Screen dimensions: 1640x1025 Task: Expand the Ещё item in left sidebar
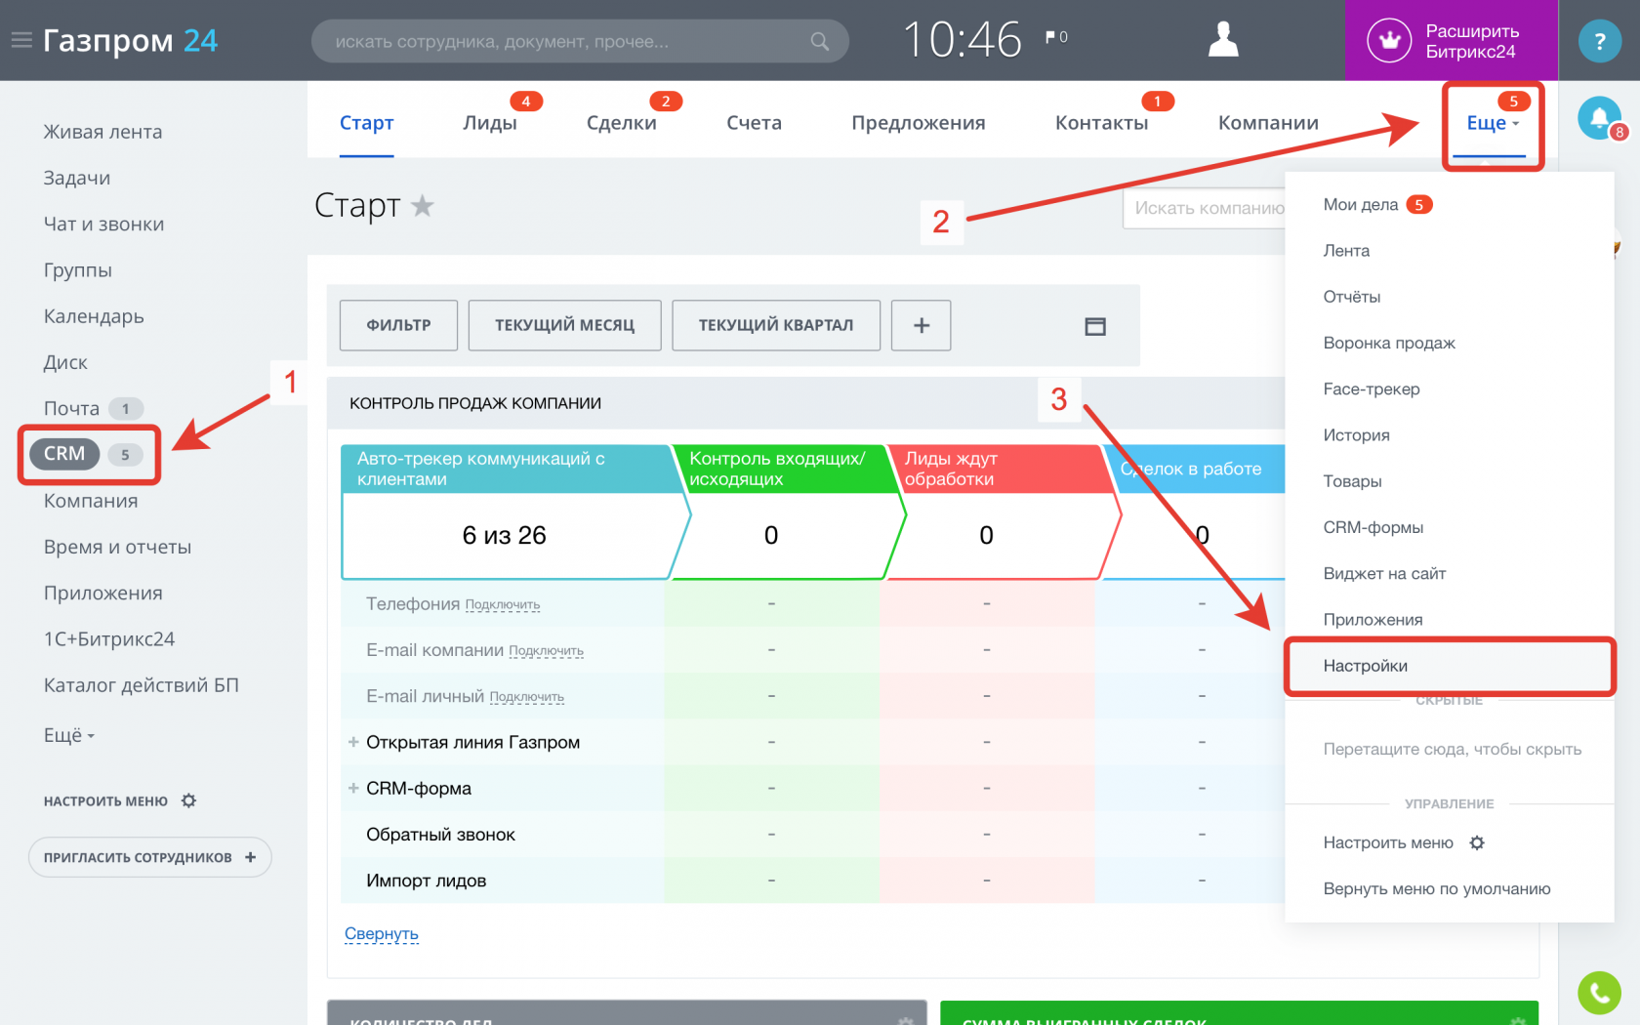(69, 735)
